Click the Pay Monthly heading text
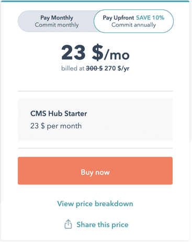This screenshot has height=242, width=192. coord(57,18)
